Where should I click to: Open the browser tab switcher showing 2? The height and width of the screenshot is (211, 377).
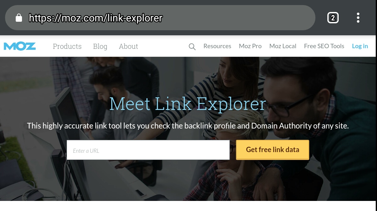tap(333, 18)
